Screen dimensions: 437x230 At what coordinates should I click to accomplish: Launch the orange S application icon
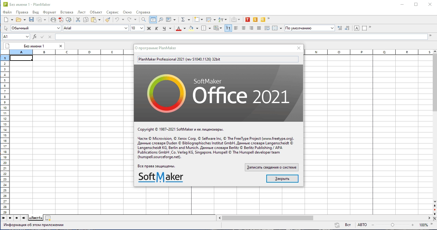tap(255, 20)
